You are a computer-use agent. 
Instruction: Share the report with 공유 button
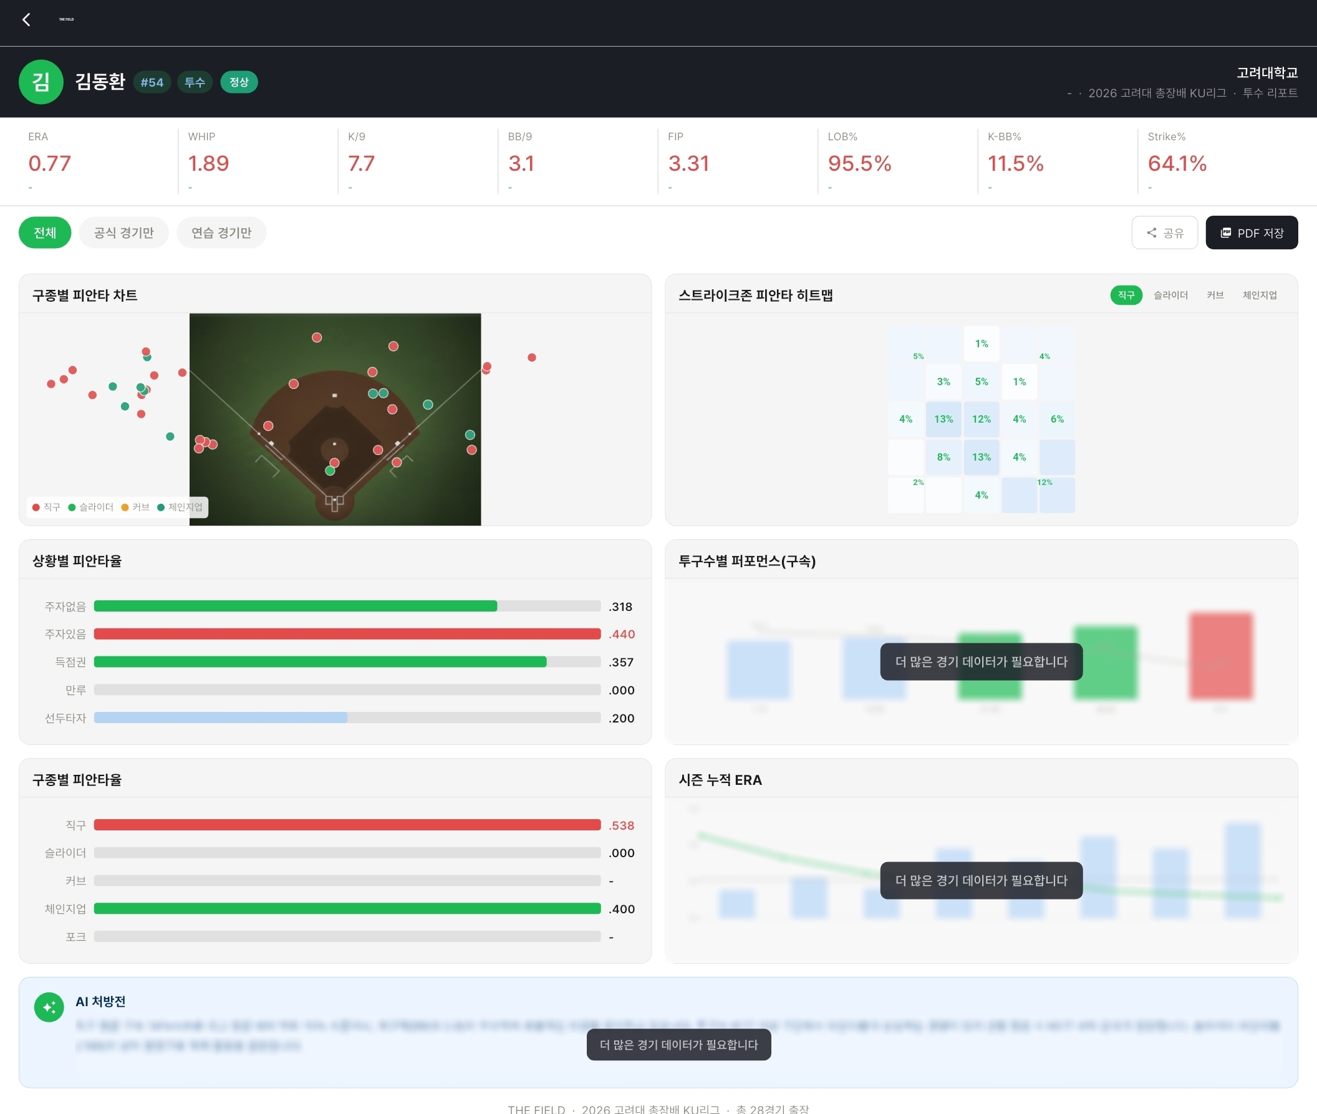(1164, 233)
